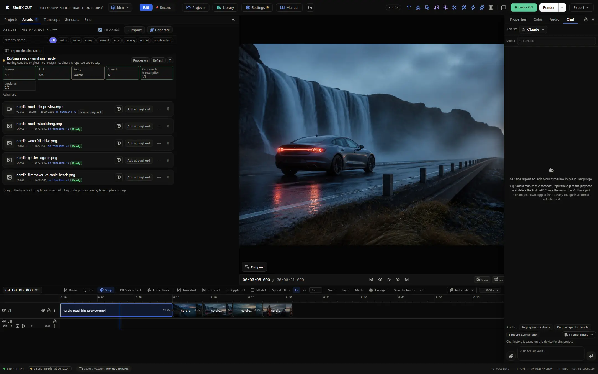The width and height of the screenshot is (598, 374).
Task: Click the timeline zoom plus control
Action: tap(497, 290)
